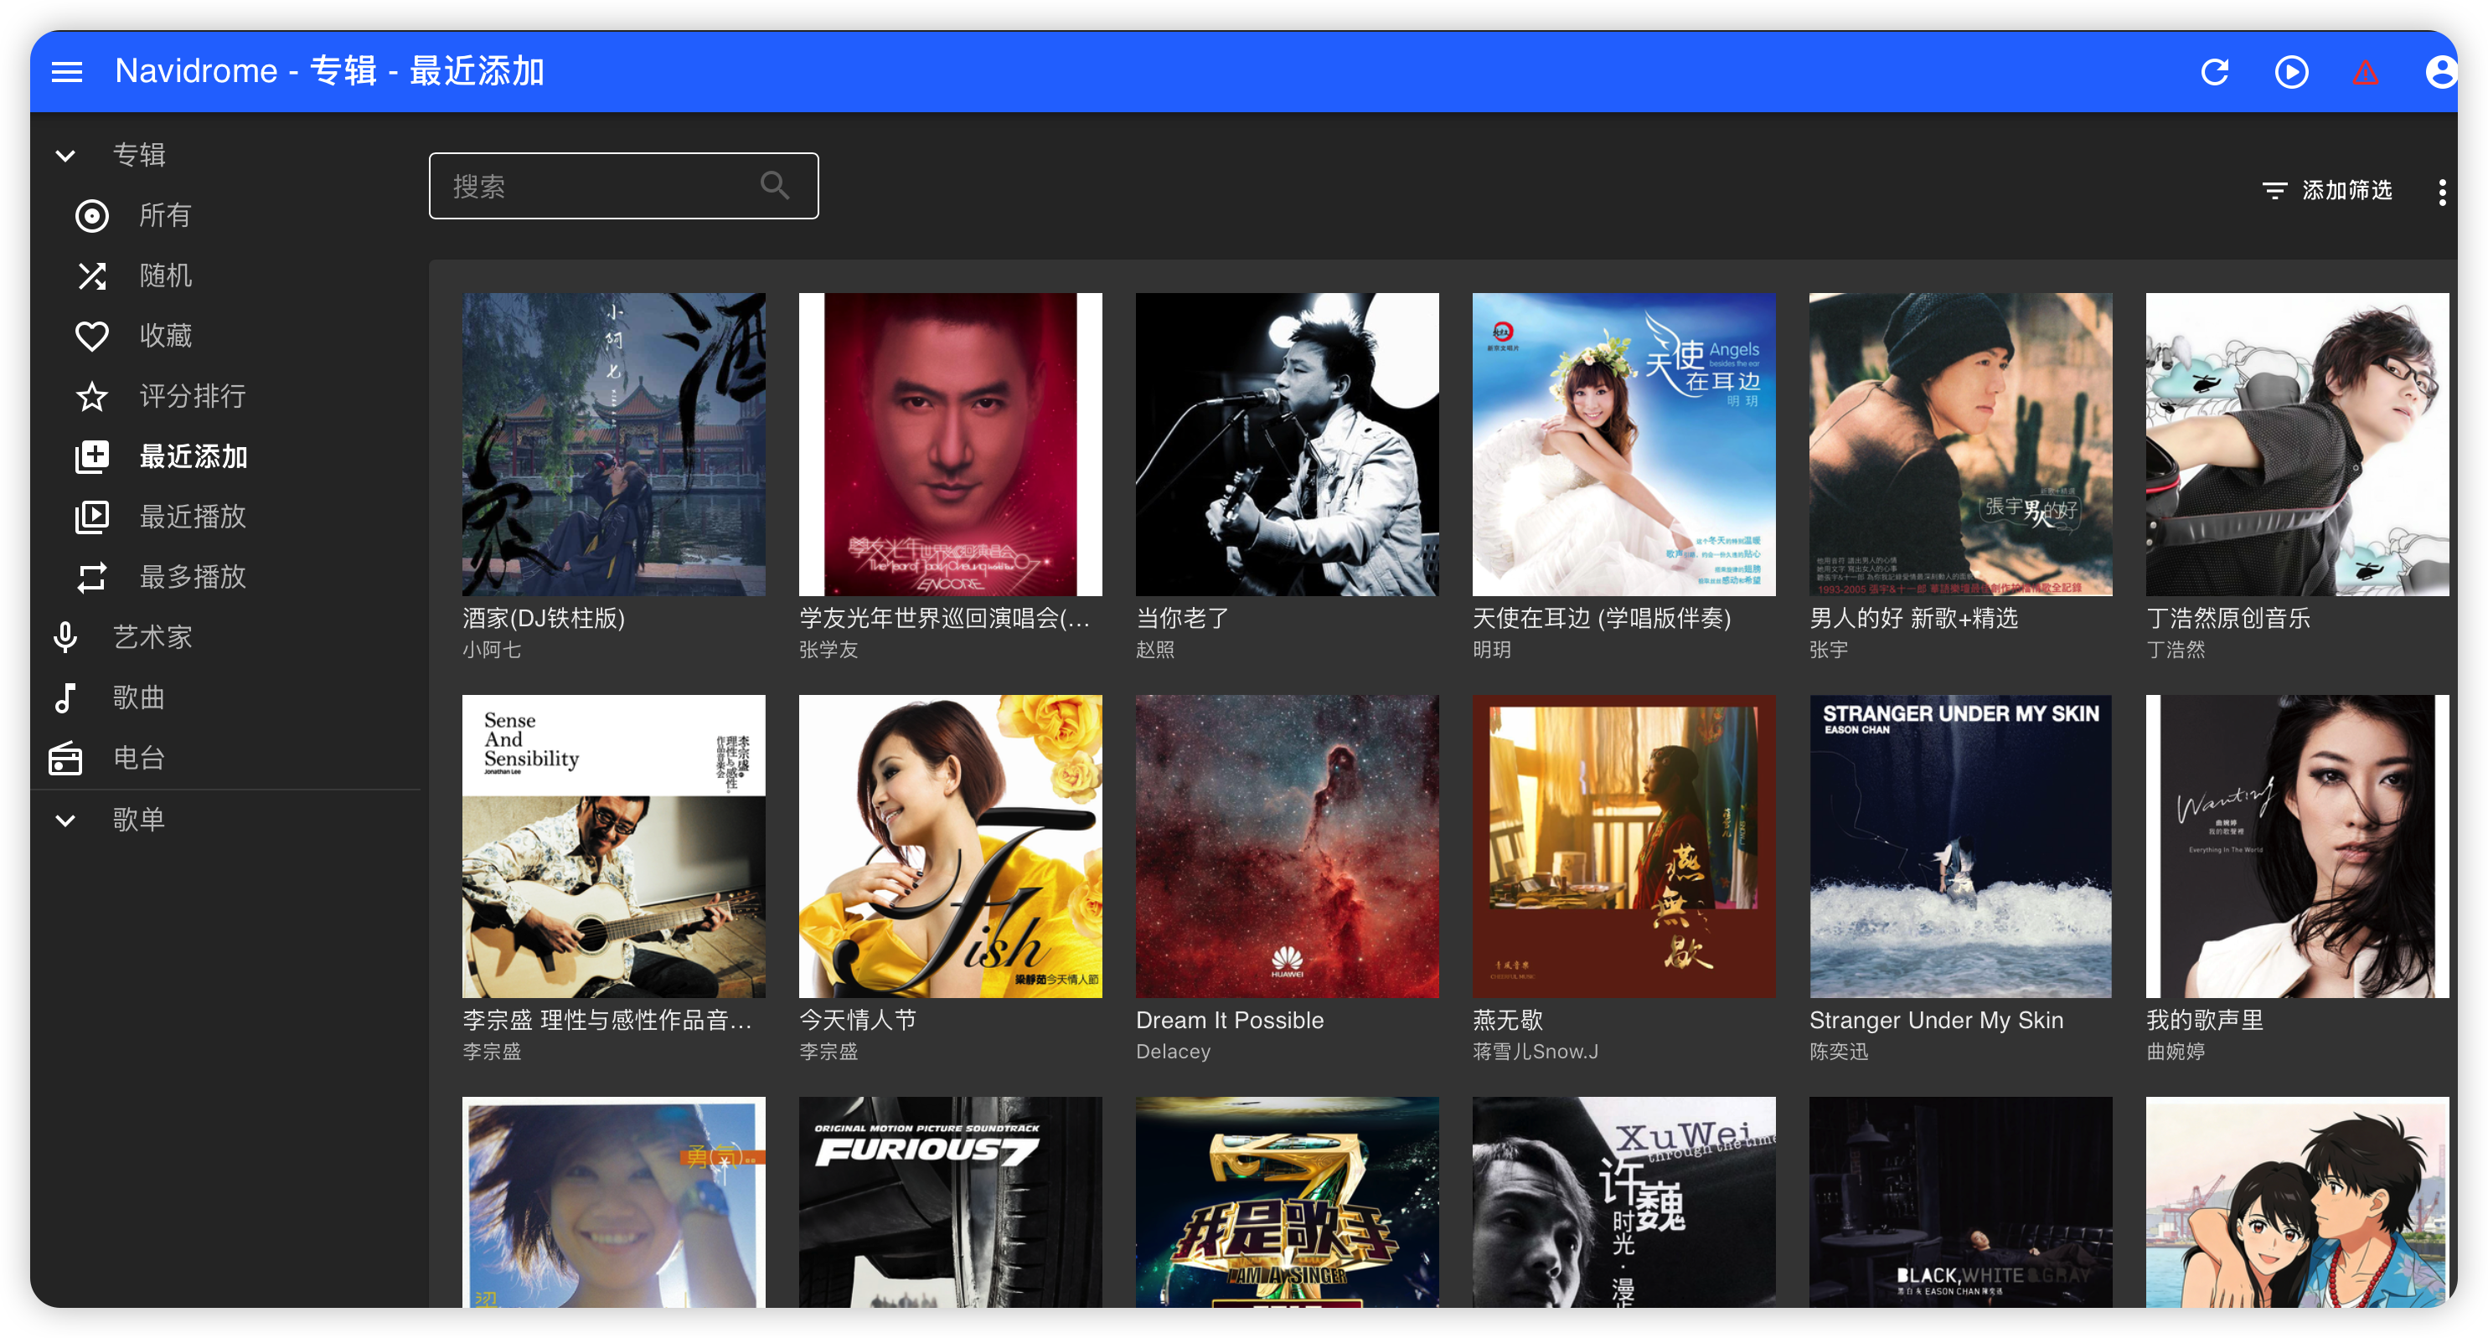This screenshot has width=2488, height=1338.
Task: Click the filter lines icon beside 添加筛选
Action: [x=2274, y=190]
